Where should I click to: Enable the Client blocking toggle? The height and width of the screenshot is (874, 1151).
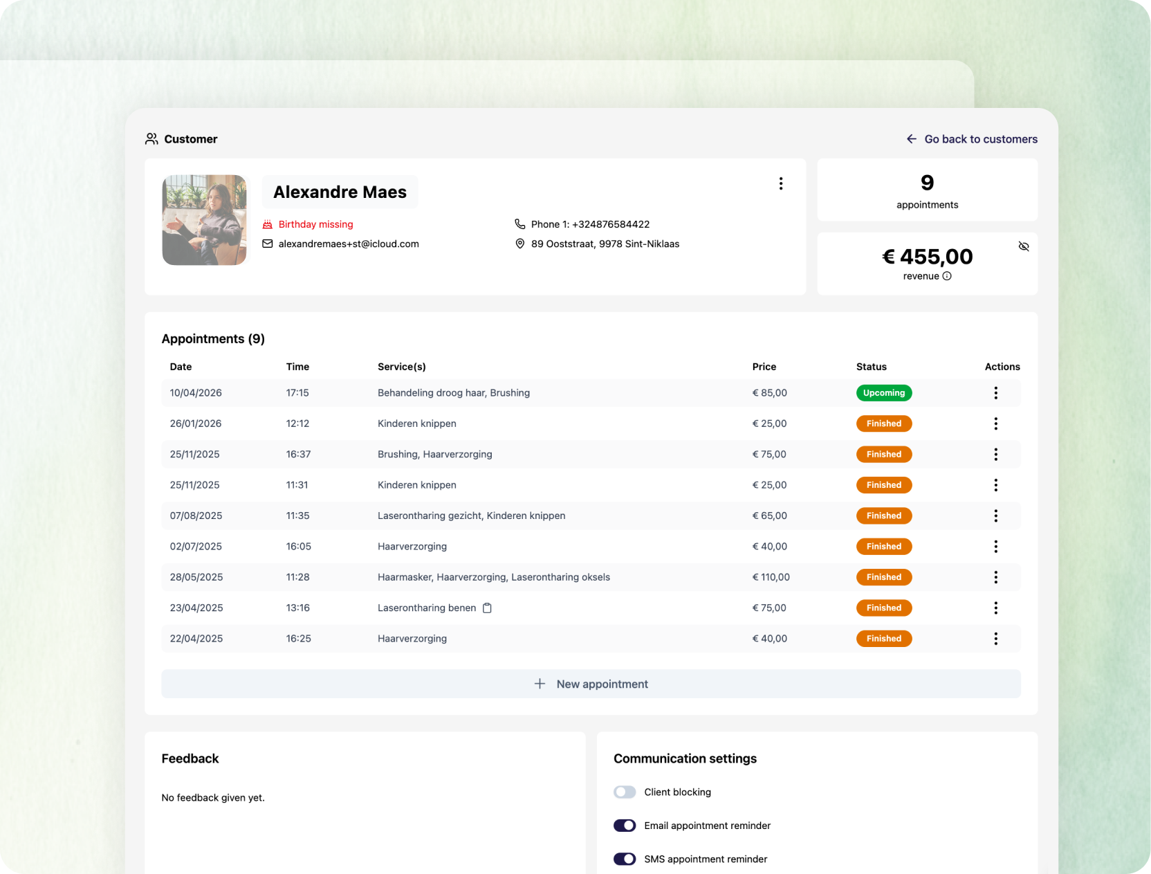click(x=625, y=792)
